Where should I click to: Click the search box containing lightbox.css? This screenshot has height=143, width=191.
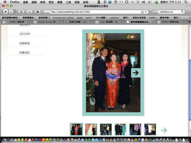[x=170, y=12]
